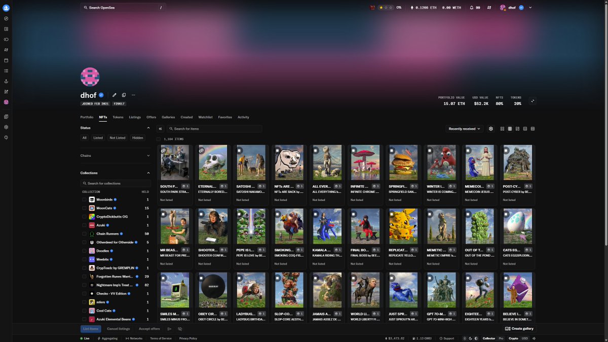
Task: Open the notifications bell icon
Action: tap(472, 8)
